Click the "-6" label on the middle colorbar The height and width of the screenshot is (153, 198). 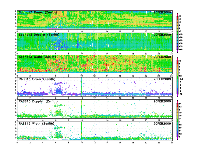pos(180,88)
